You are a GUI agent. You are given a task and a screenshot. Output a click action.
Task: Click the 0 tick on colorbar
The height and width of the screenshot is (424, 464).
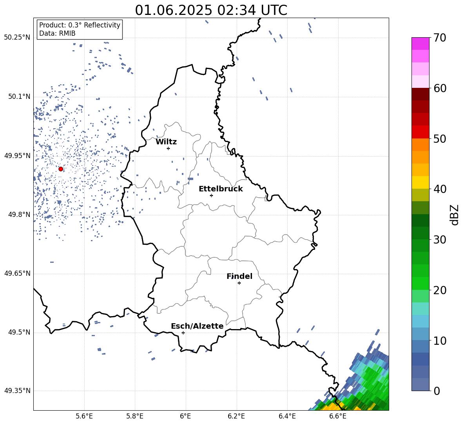pyautogui.click(x=437, y=391)
